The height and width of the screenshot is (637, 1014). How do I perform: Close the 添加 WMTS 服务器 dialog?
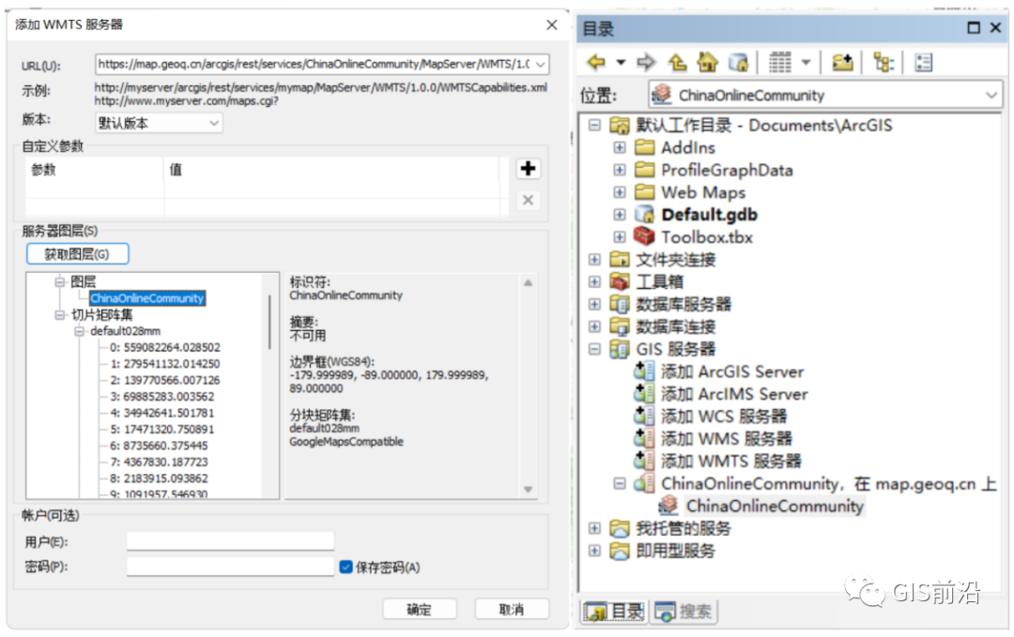552,24
